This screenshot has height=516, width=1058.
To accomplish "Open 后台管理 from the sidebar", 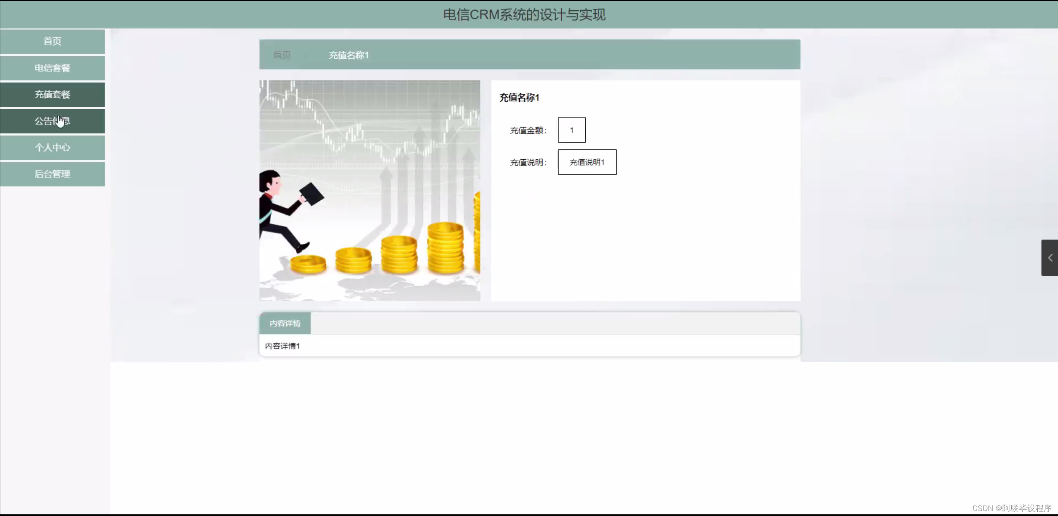I will pos(52,174).
